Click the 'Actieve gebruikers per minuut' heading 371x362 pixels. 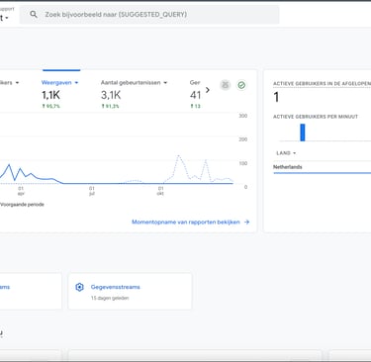click(316, 117)
